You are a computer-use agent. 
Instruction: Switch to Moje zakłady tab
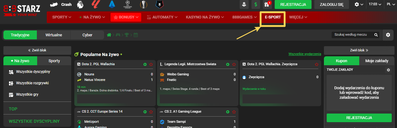(x=377, y=61)
